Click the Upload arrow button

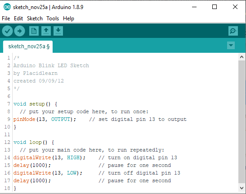(x=19, y=31)
